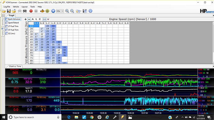This screenshot has height=120, width=214.
Task: Toggle the blue graph shading icon
Action: point(44,19)
